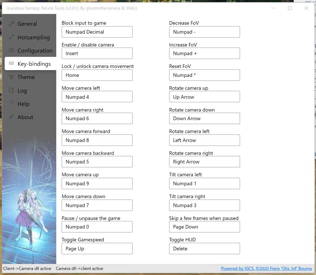Screen dimensions: 316x275
Task: Click the Move camera right binding field
Action: [x=97, y=118]
